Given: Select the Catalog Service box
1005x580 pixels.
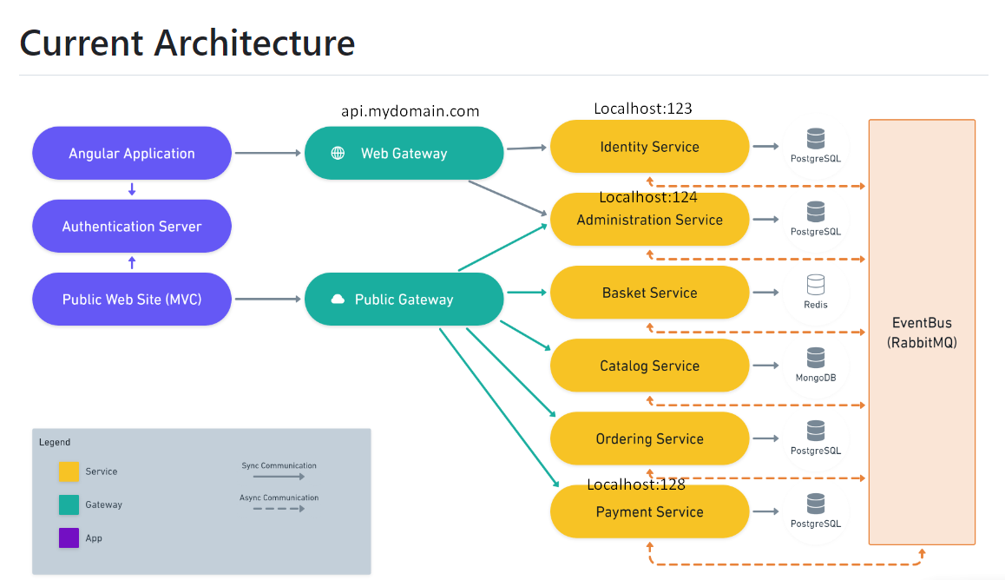Looking at the screenshot, I should pos(649,366).
